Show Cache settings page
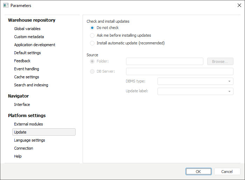Screen dimensions: 245x180 (27, 77)
